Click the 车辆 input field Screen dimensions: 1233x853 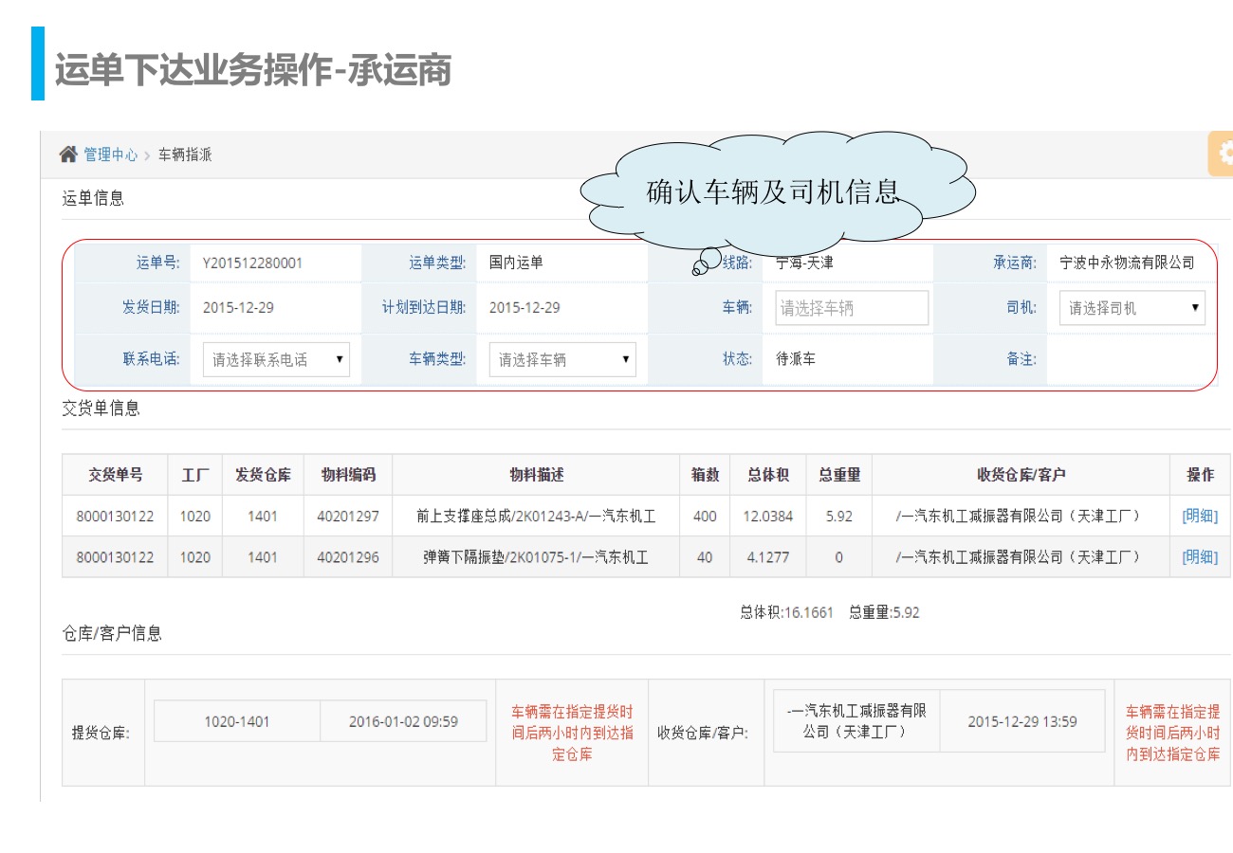(845, 308)
